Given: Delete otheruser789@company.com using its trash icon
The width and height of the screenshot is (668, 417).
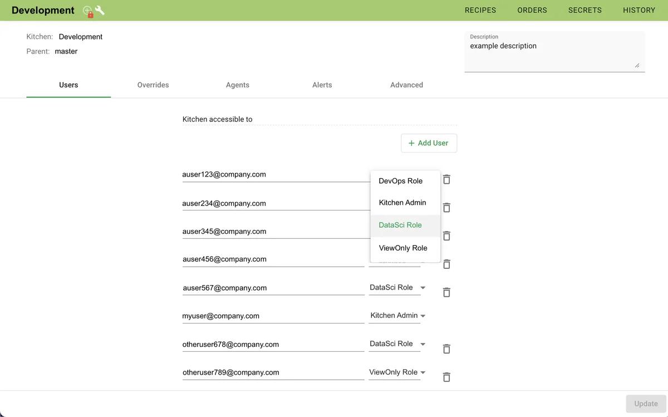Looking at the screenshot, I should [x=446, y=376].
